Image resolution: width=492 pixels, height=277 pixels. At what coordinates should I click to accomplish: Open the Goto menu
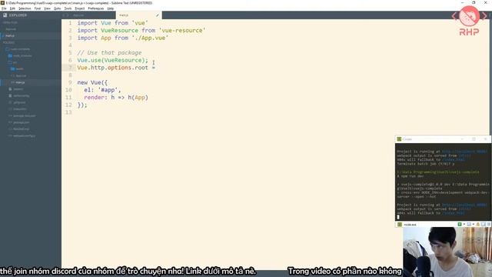click(57, 8)
